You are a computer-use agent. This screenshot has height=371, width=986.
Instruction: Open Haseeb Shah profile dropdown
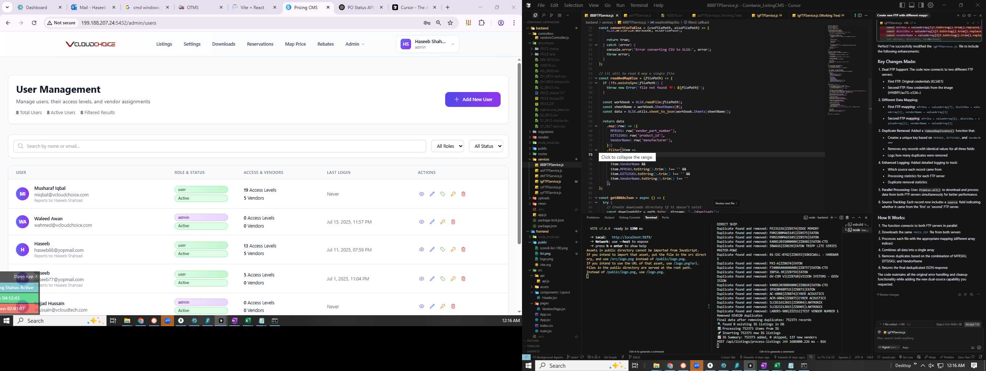pyautogui.click(x=427, y=44)
